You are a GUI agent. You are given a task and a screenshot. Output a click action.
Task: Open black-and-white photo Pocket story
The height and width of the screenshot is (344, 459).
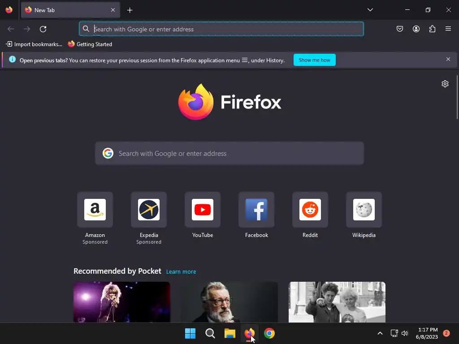tap(337, 302)
